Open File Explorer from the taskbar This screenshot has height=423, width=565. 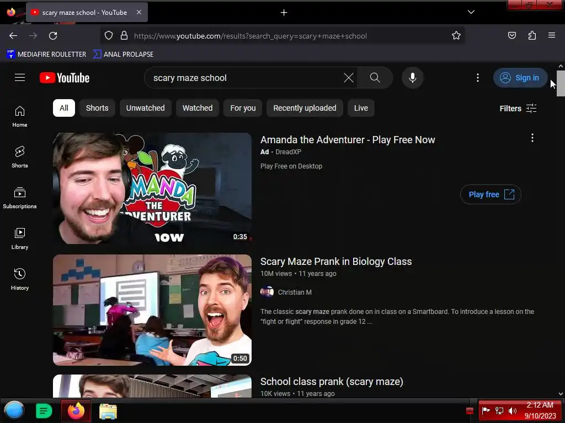click(x=108, y=411)
